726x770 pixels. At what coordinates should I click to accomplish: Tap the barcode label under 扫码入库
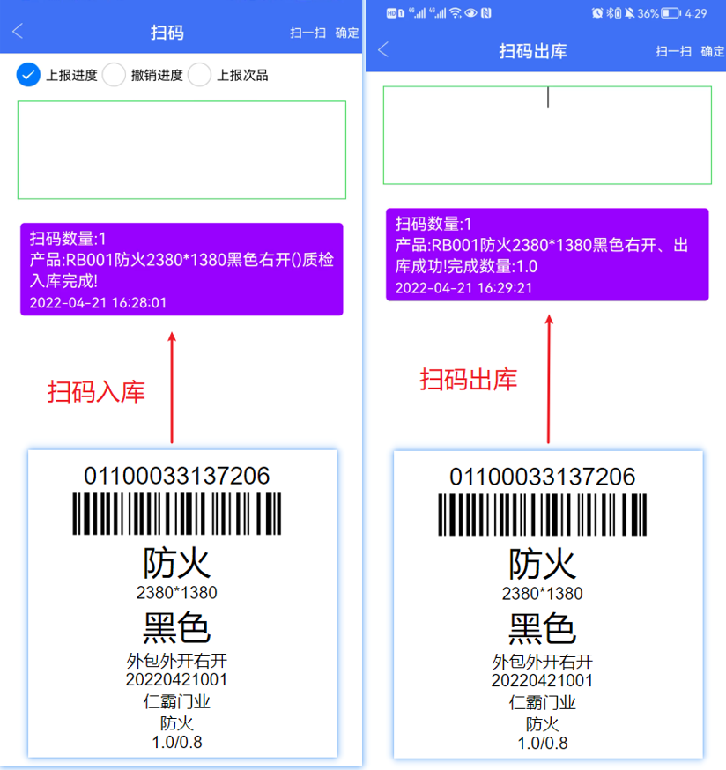tap(182, 603)
